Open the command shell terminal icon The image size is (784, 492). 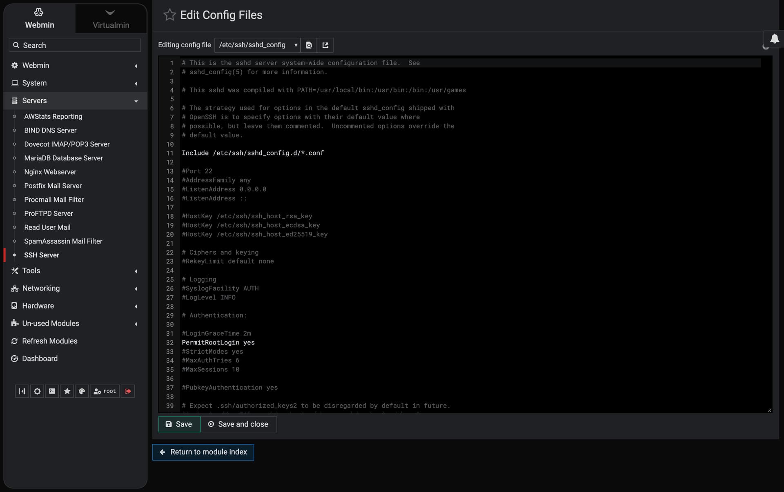pyautogui.click(x=52, y=391)
